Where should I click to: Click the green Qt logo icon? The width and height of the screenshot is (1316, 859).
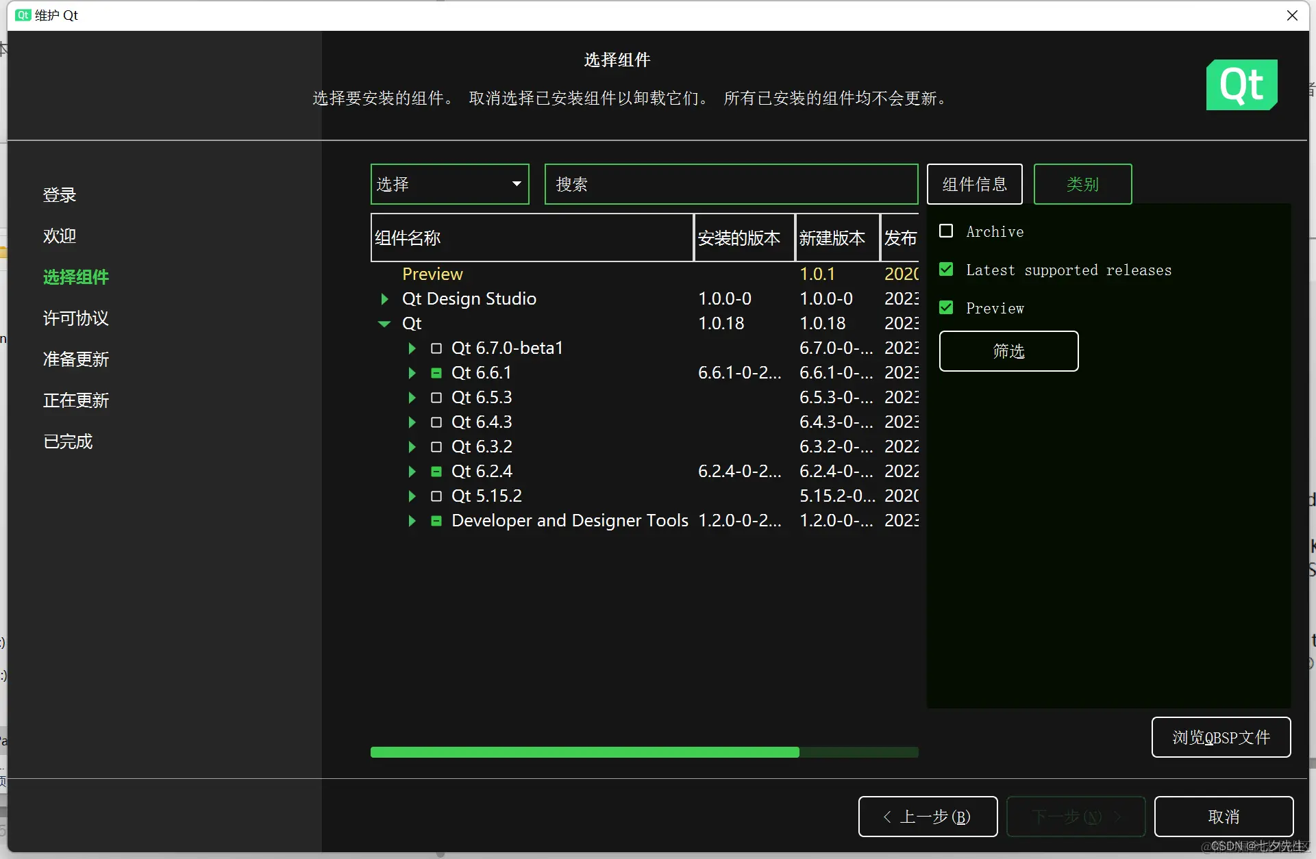1241,85
